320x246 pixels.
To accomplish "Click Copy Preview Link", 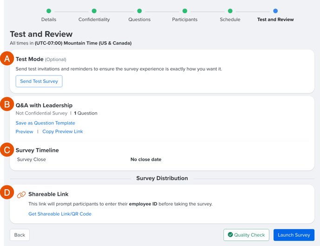I will [x=63, y=131].
